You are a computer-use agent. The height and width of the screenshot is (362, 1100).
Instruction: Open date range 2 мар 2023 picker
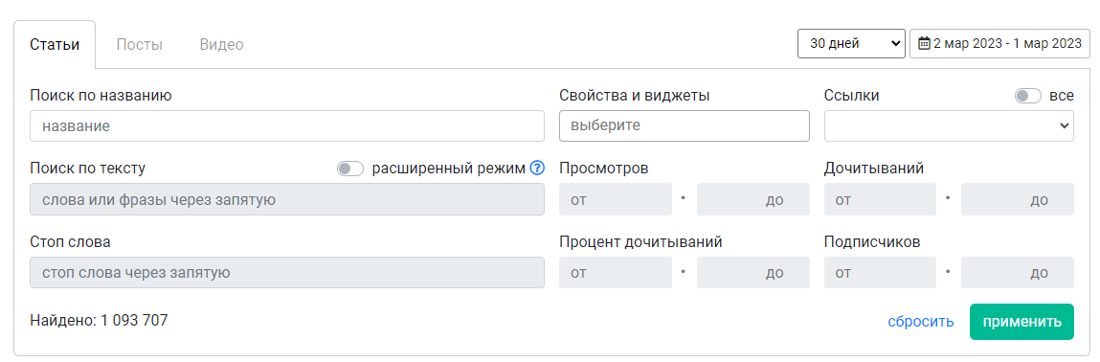[999, 43]
